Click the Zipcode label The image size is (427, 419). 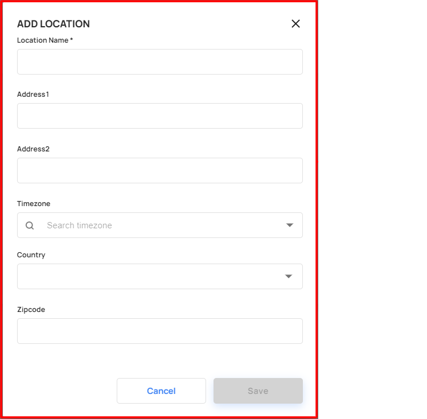tap(31, 310)
